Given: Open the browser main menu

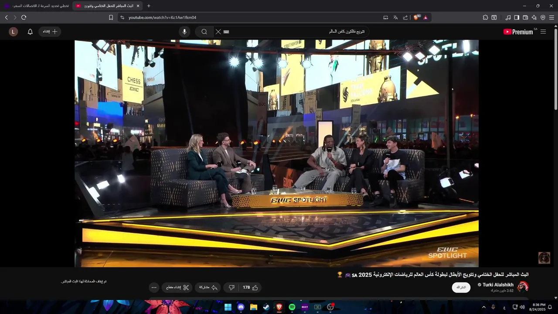Looking at the screenshot, I should coord(551,17).
